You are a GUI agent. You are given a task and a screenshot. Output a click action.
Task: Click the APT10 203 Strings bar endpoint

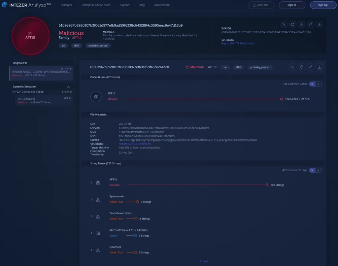pos(267,185)
